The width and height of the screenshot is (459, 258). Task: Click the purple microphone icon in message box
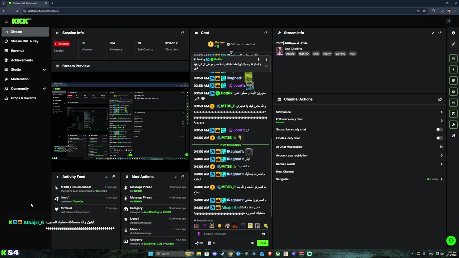[x=199, y=234]
